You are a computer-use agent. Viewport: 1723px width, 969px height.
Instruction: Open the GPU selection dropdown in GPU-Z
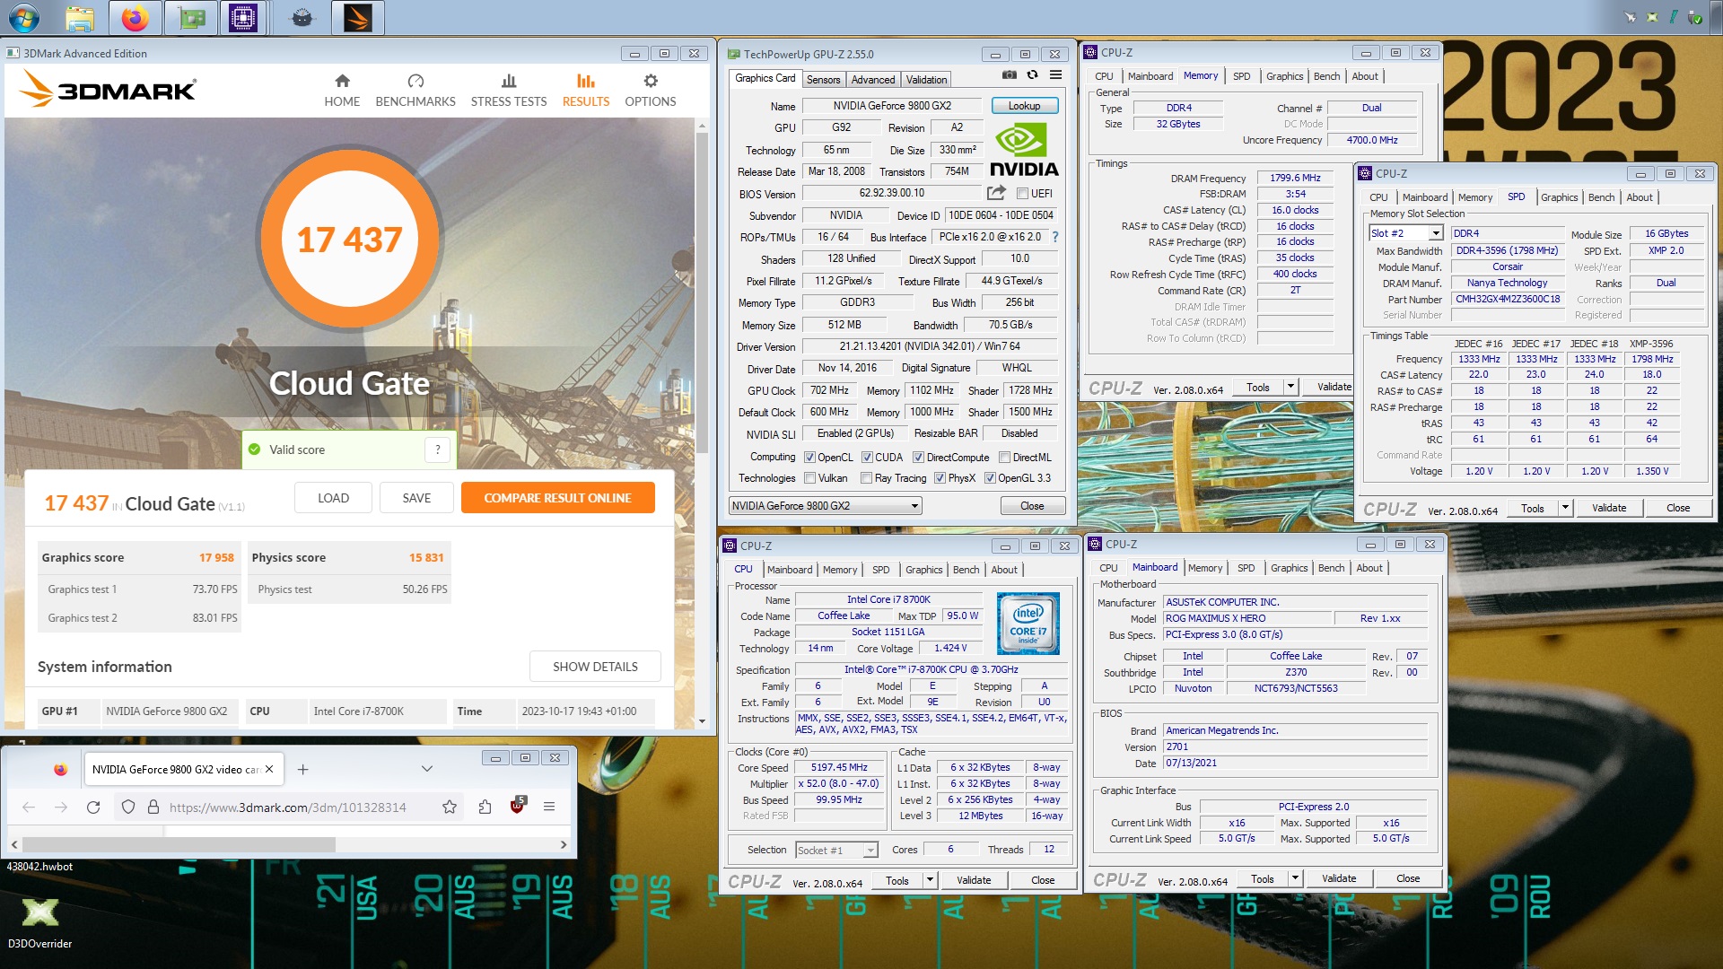pyautogui.click(x=825, y=506)
